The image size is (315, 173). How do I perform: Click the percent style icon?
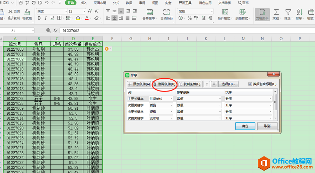click(x=189, y=18)
